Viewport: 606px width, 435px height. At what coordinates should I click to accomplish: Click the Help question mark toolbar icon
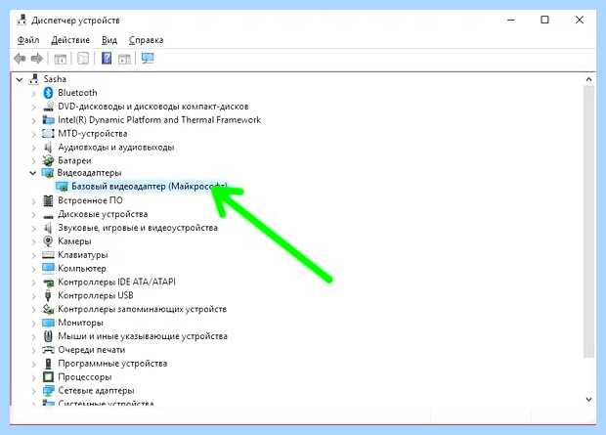(x=107, y=59)
